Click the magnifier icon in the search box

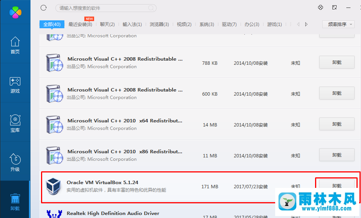(x=151, y=8)
